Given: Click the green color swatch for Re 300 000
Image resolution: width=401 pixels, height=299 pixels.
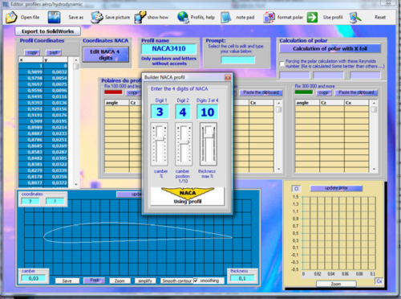Looking at the screenshot, I should click(304, 92).
